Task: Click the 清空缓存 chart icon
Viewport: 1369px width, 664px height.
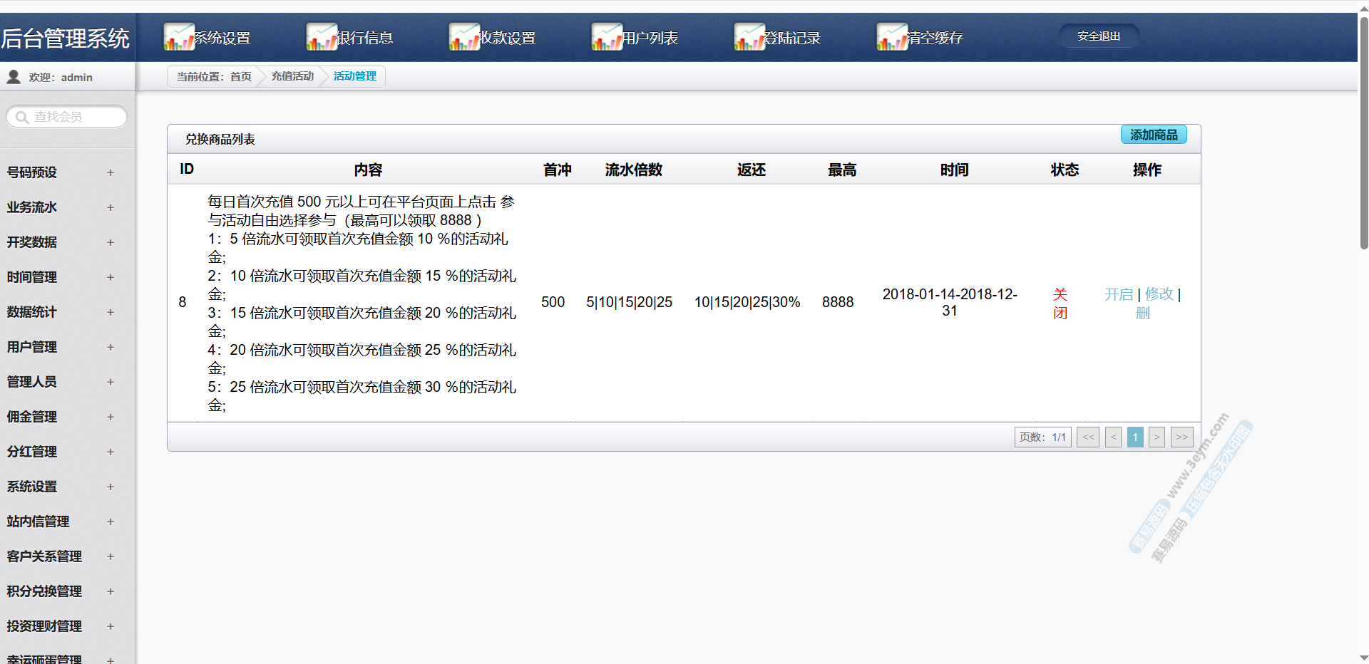Action: coord(892,37)
